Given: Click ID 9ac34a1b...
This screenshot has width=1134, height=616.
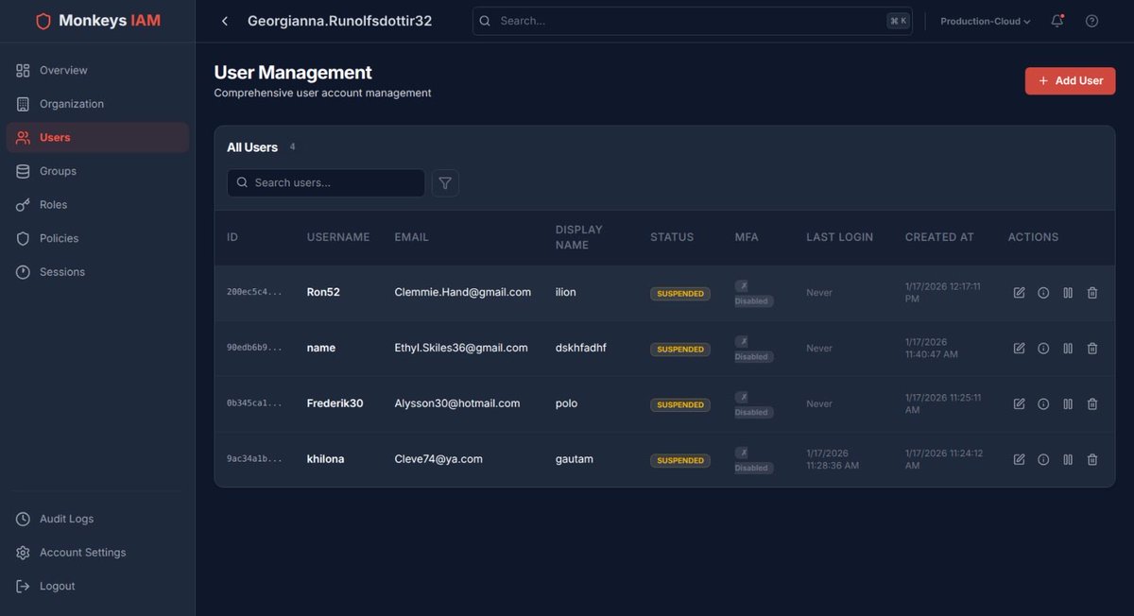Looking at the screenshot, I should pyautogui.click(x=254, y=459).
